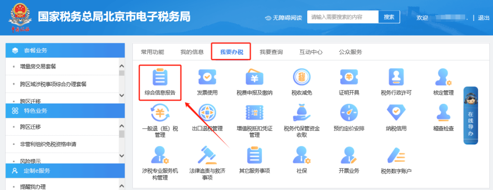The width and height of the screenshot is (493, 190).
Task: Open 法律追责与救济事项 icon
Action: click(x=207, y=155)
